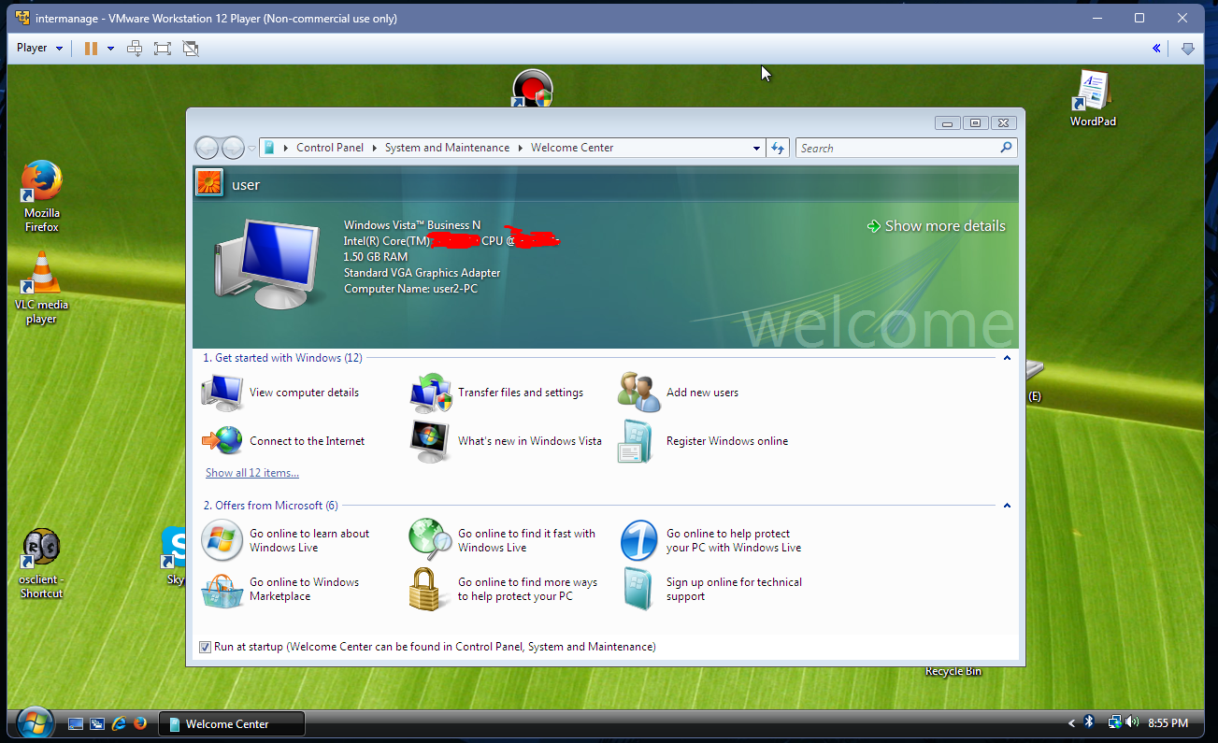1218x743 pixels.
Task: Click the Search input field
Action: click(x=896, y=148)
